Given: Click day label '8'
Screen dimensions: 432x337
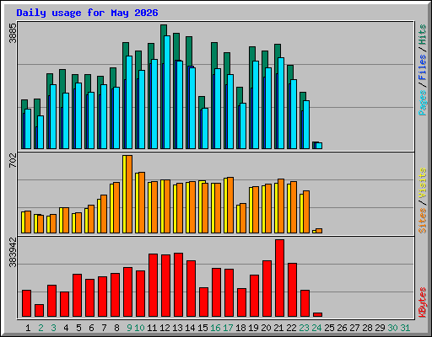Looking at the screenshot, I should 116,328.
